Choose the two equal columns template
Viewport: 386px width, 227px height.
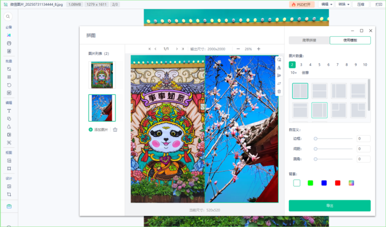tap(300, 91)
